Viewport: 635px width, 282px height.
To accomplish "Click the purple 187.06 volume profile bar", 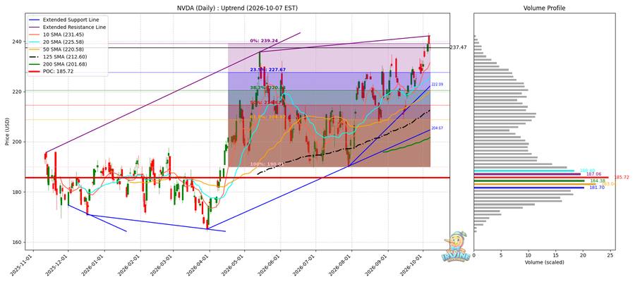I will [527, 174].
